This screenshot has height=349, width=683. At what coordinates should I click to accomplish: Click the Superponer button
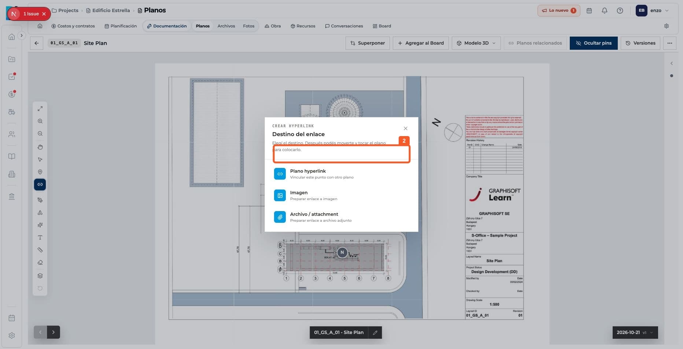(x=368, y=43)
